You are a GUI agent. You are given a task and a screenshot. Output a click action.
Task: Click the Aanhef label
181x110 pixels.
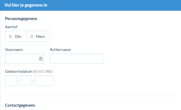(x=11, y=27)
